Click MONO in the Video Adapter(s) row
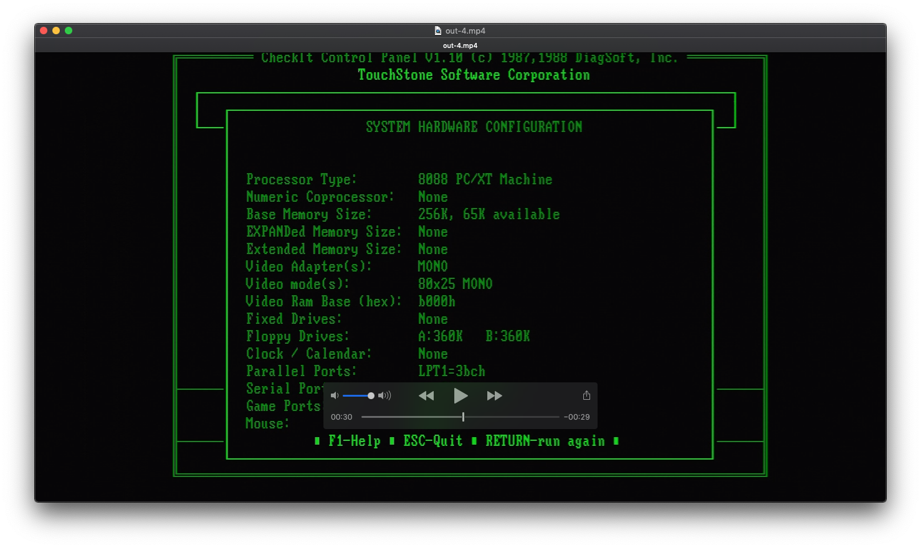The width and height of the screenshot is (921, 548). [x=433, y=267]
